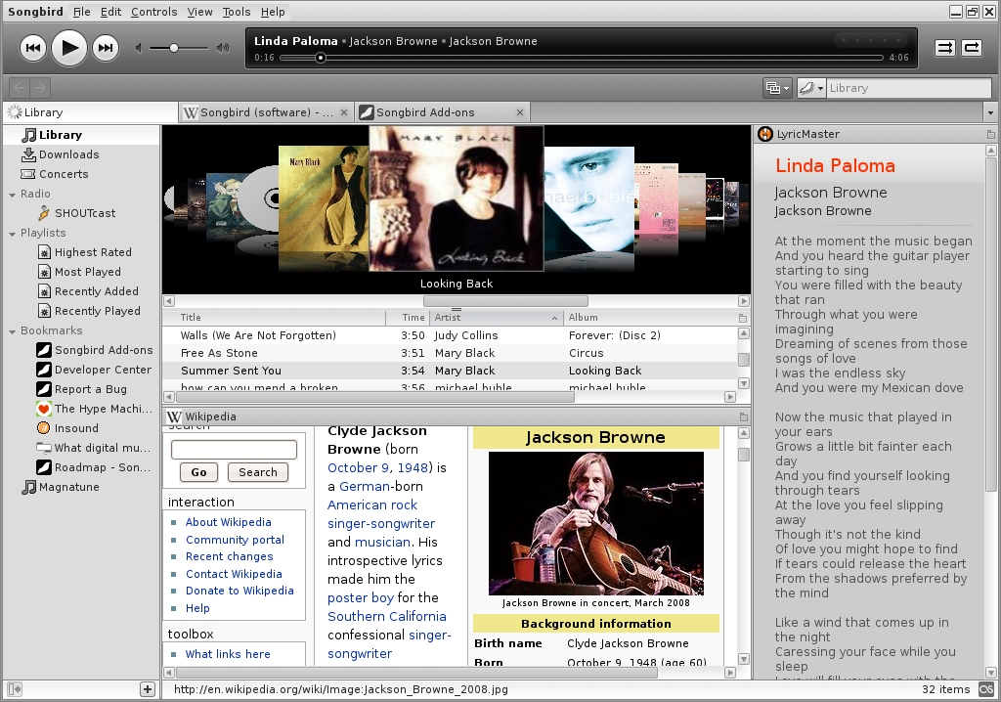The height and width of the screenshot is (702, 1001).
Task: Add new playlist with plus button
Action: pyautogui.click(x=148, y=689)
